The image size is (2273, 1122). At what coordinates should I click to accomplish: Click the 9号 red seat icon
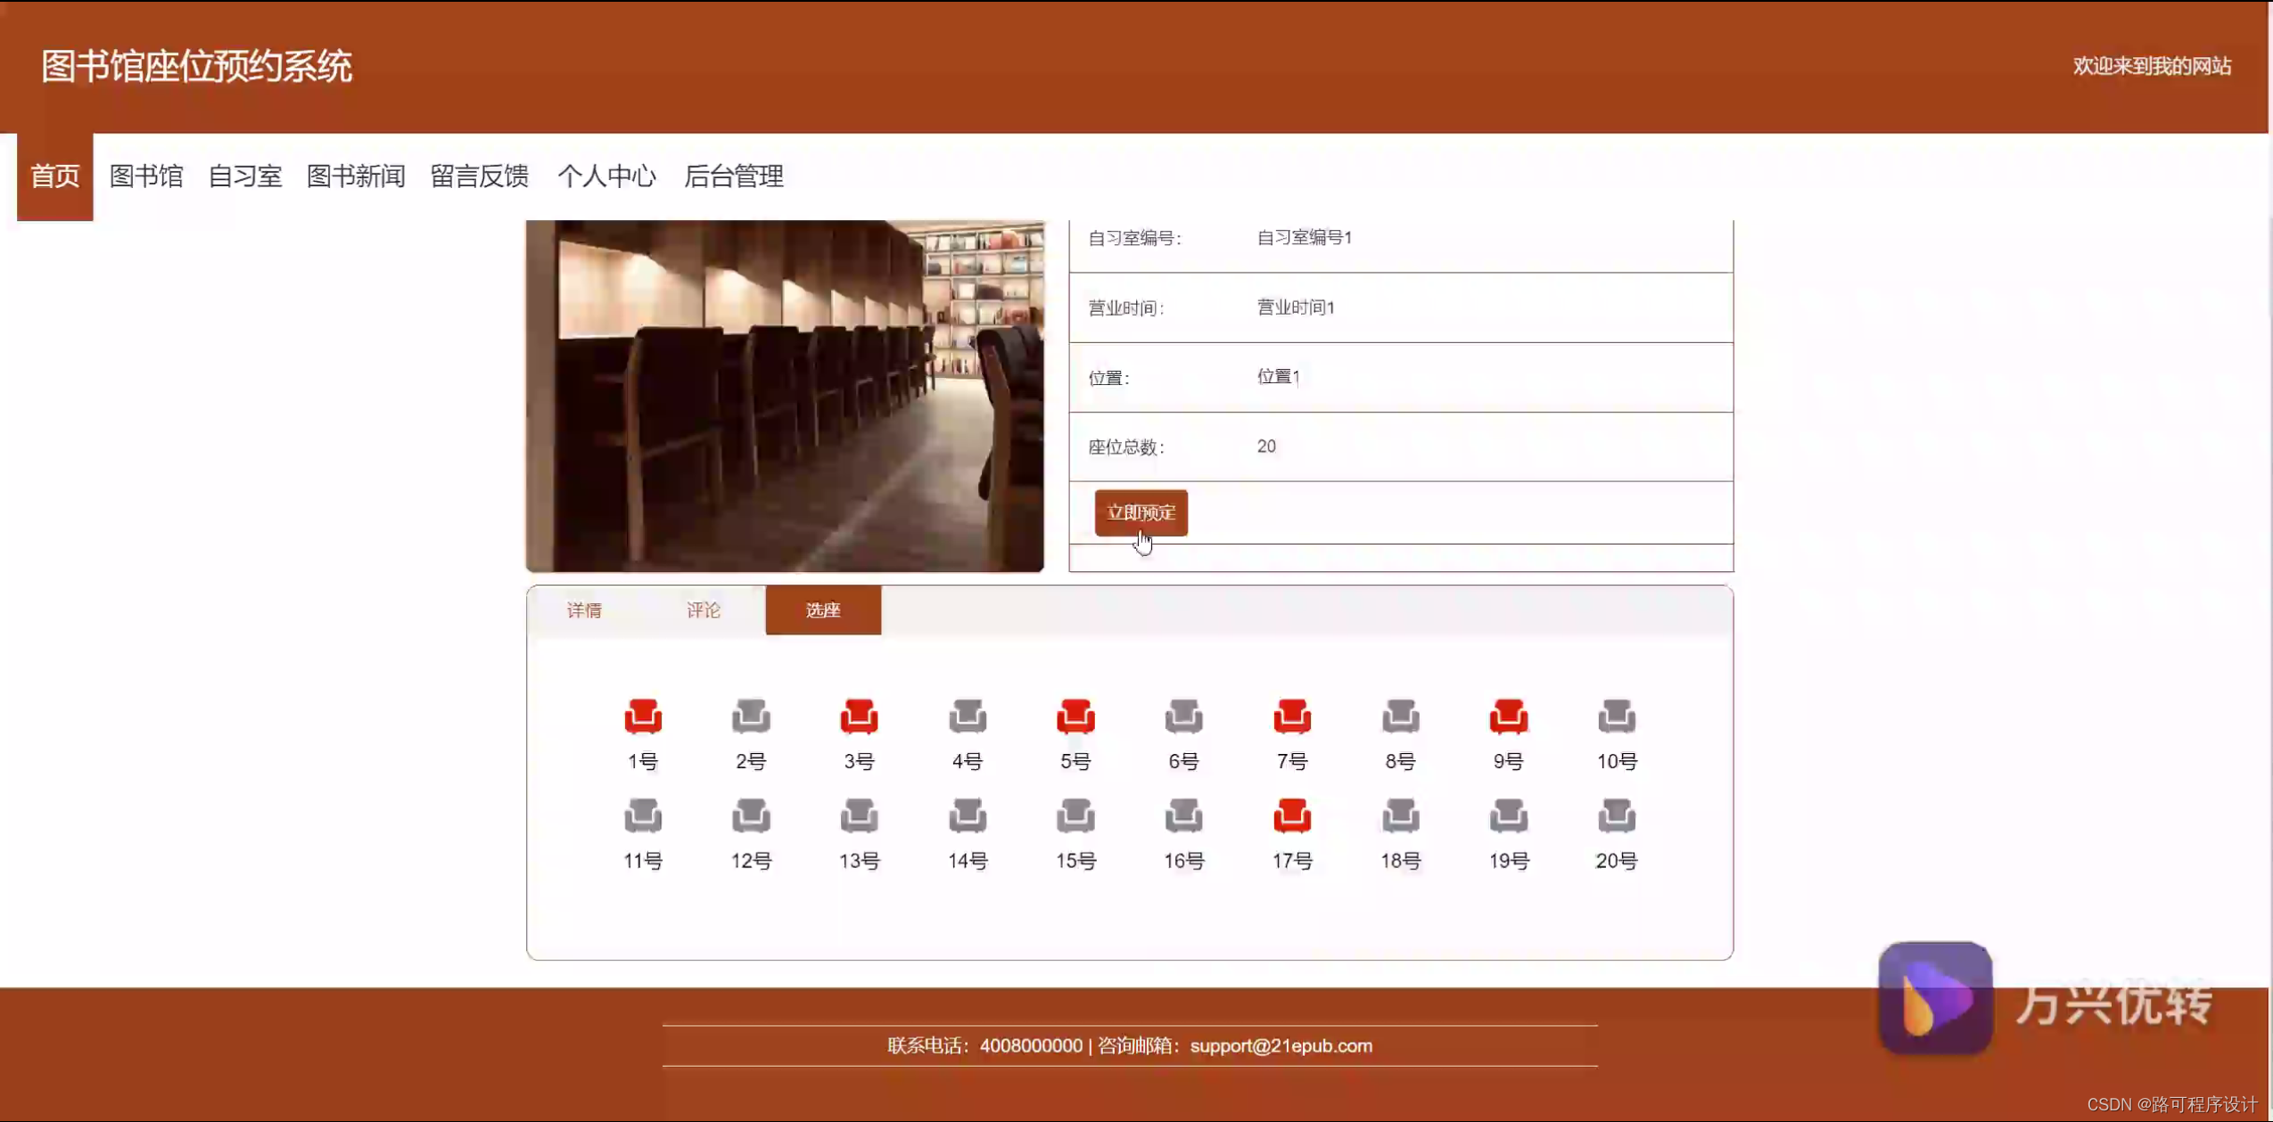tap(1509, 716)
